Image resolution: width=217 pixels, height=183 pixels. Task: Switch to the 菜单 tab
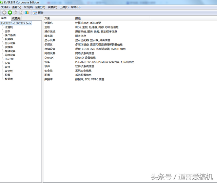(4, 18)
